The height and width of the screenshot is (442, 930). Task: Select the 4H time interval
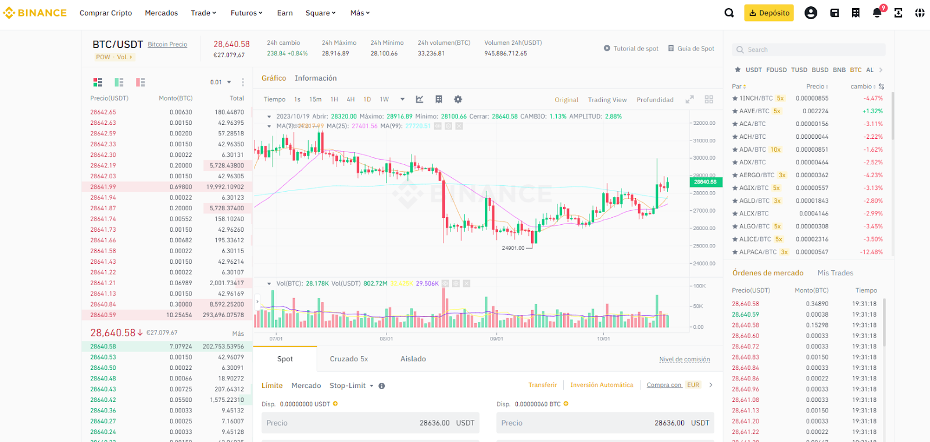(350, 99)
